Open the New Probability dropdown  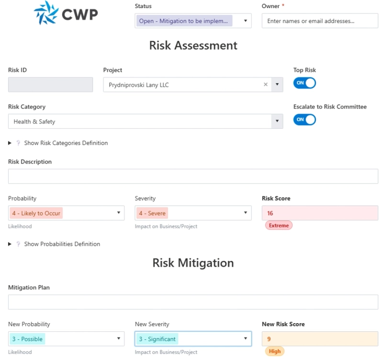coord(118,338)
